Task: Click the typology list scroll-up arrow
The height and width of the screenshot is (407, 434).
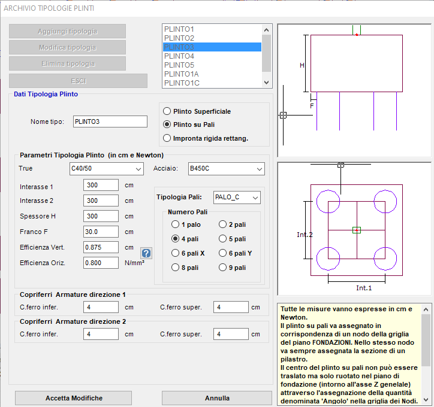Action: pos(267,30)
